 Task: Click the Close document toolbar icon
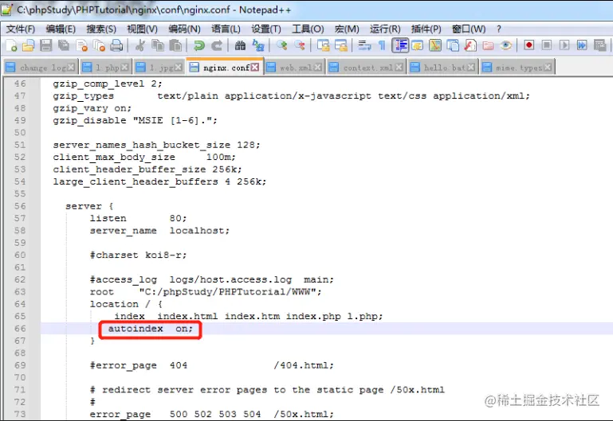click(82, 45)
